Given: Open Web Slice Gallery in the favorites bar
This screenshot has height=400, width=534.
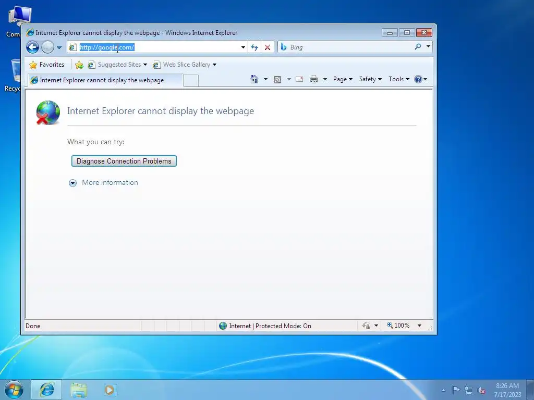Looking at the screenshot, I should 184,65.
